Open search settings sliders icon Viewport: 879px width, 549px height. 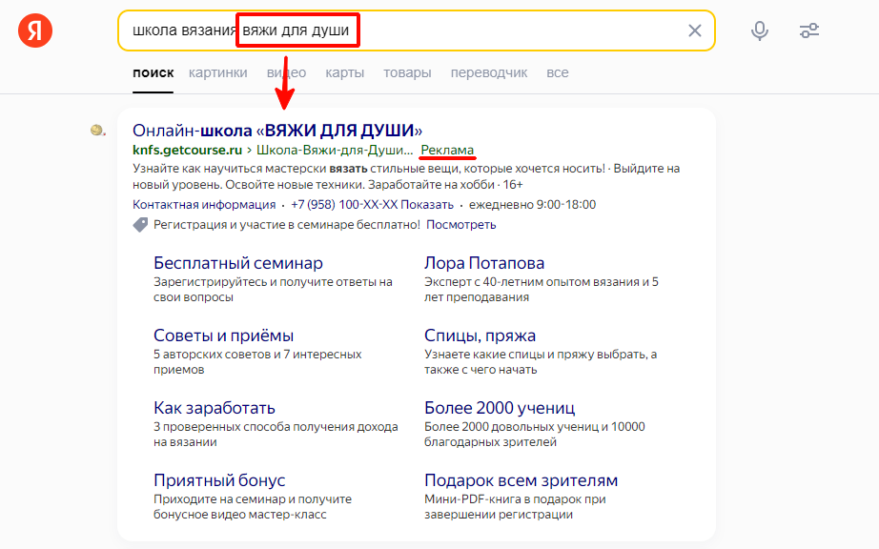click(808, 30)
